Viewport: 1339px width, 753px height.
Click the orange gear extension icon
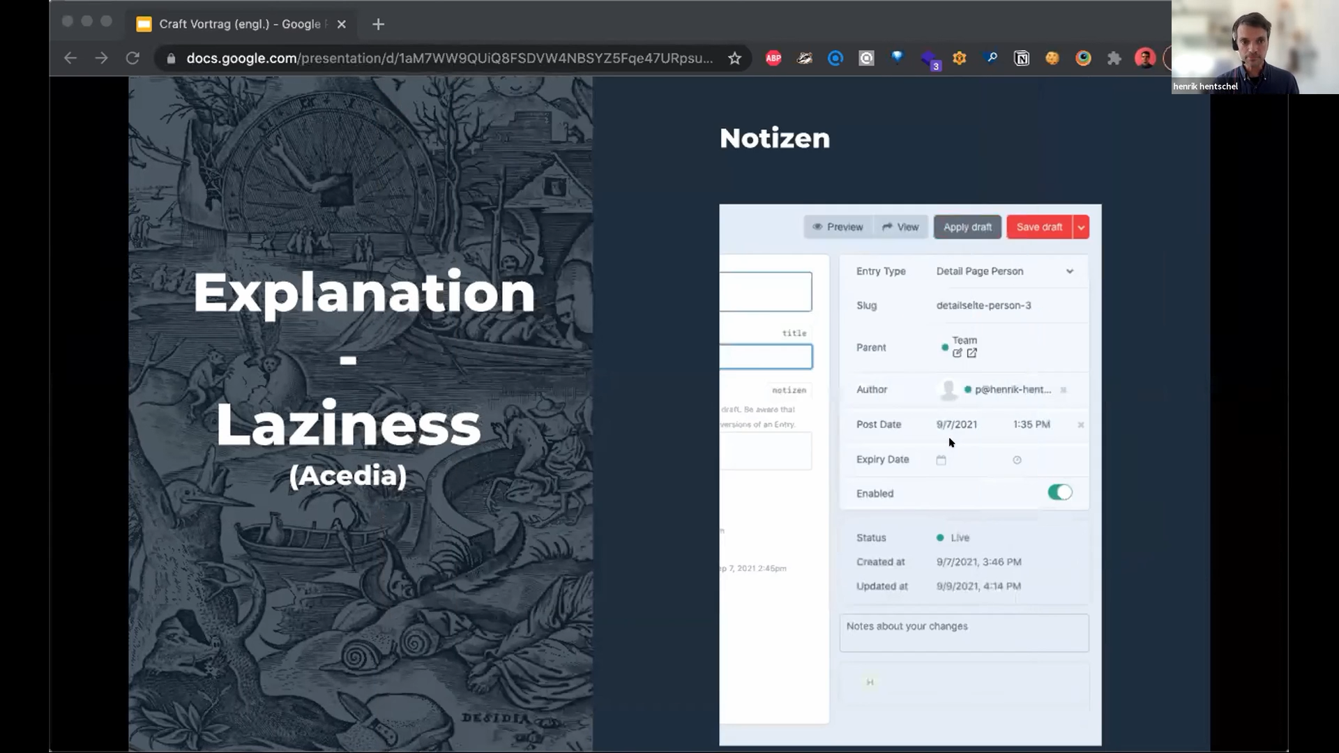[960, 59]
